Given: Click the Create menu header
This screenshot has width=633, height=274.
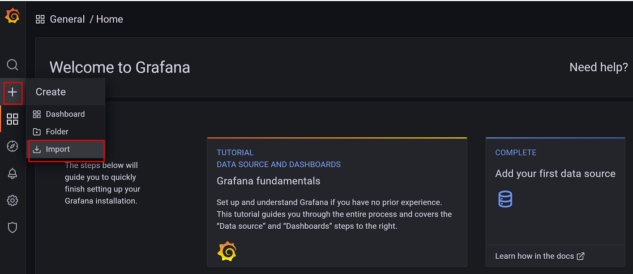Looking at the screenshot, I should (x=51, y=92).
